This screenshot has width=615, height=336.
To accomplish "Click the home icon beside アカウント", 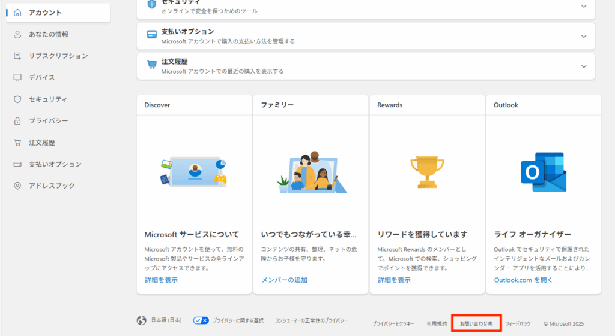I will pyautogui.click(x=17, y=13).
